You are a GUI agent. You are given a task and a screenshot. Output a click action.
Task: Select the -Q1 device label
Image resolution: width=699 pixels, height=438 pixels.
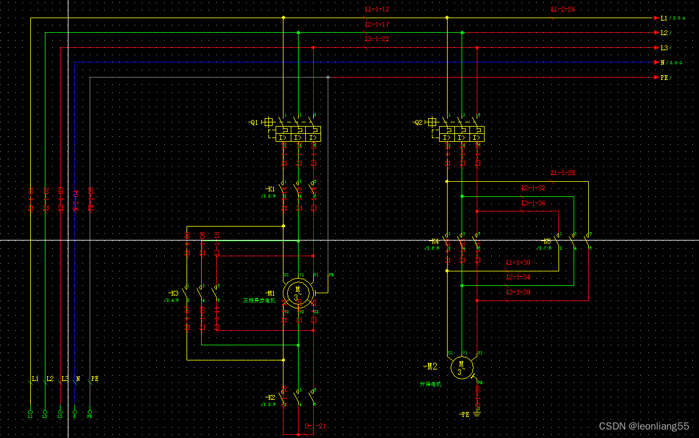tap(253, 122)
